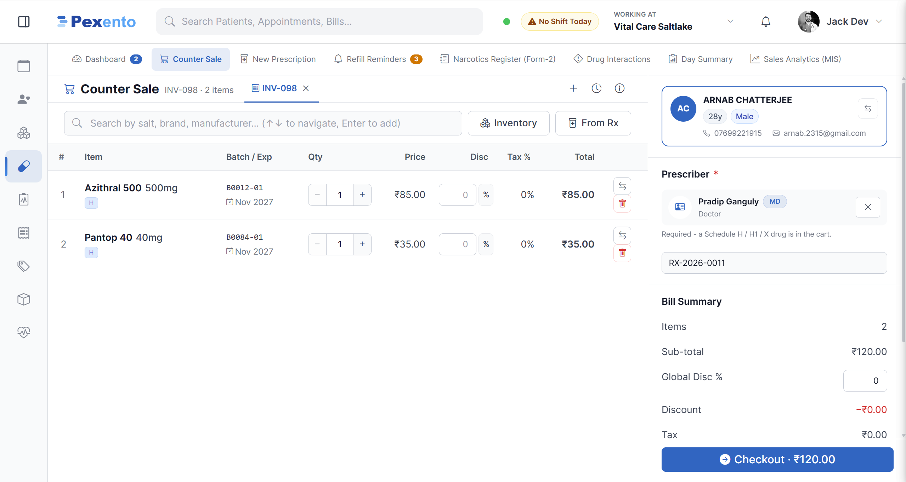Open the info icon for Counter Sale
This screenshot has height=482, width=906.
[x=619, y=88]
